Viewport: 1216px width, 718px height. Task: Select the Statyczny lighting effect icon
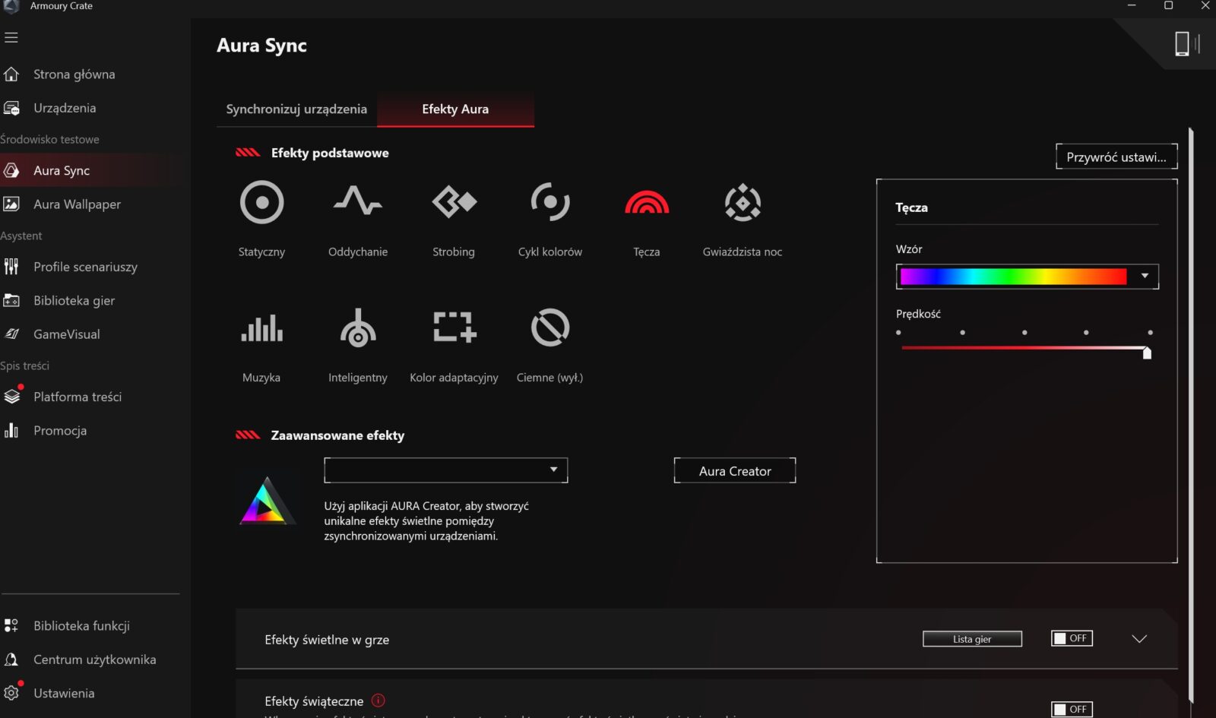click(x=261, y=203)
